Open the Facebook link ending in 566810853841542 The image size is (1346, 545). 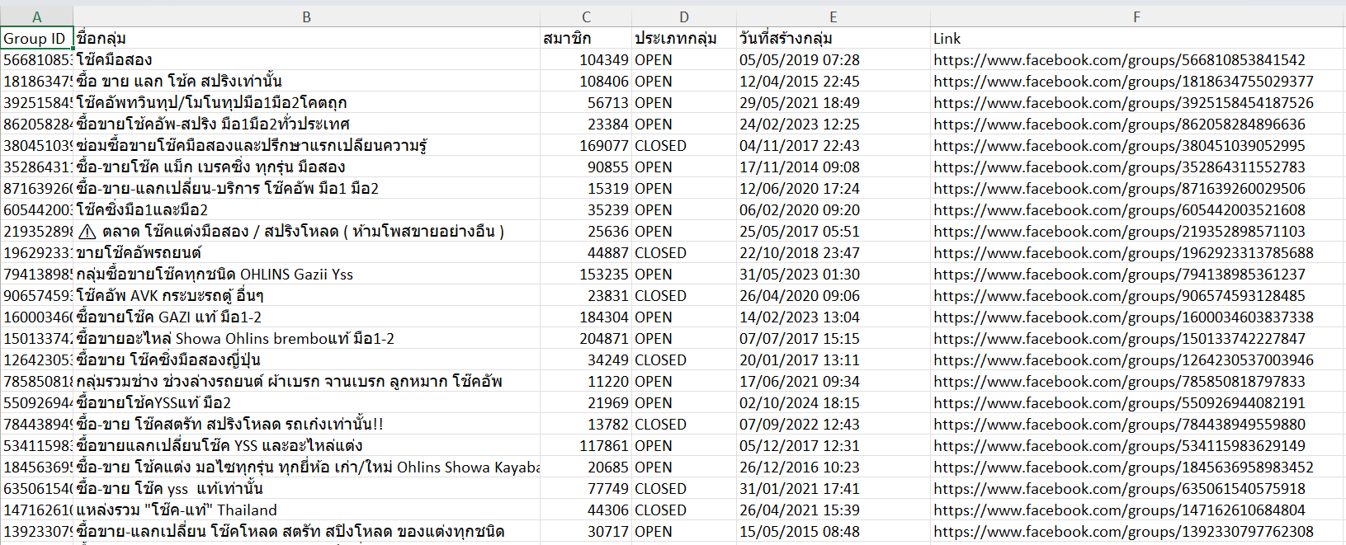[1119, 60]
